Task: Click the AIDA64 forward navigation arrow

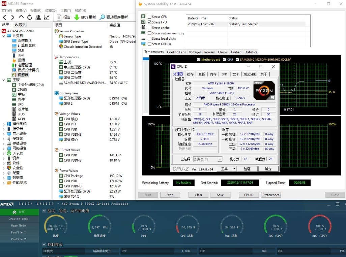Action: [12, 17]
